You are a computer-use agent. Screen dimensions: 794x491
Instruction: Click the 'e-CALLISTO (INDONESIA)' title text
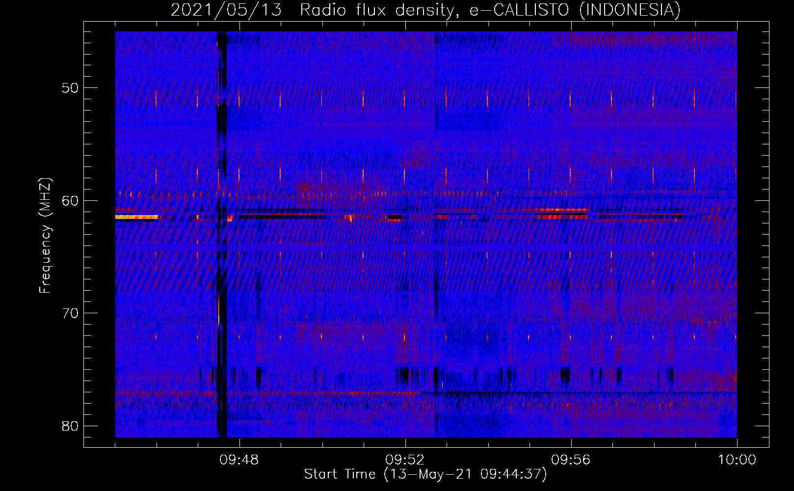pyautogui.click(x=575, y=10)
